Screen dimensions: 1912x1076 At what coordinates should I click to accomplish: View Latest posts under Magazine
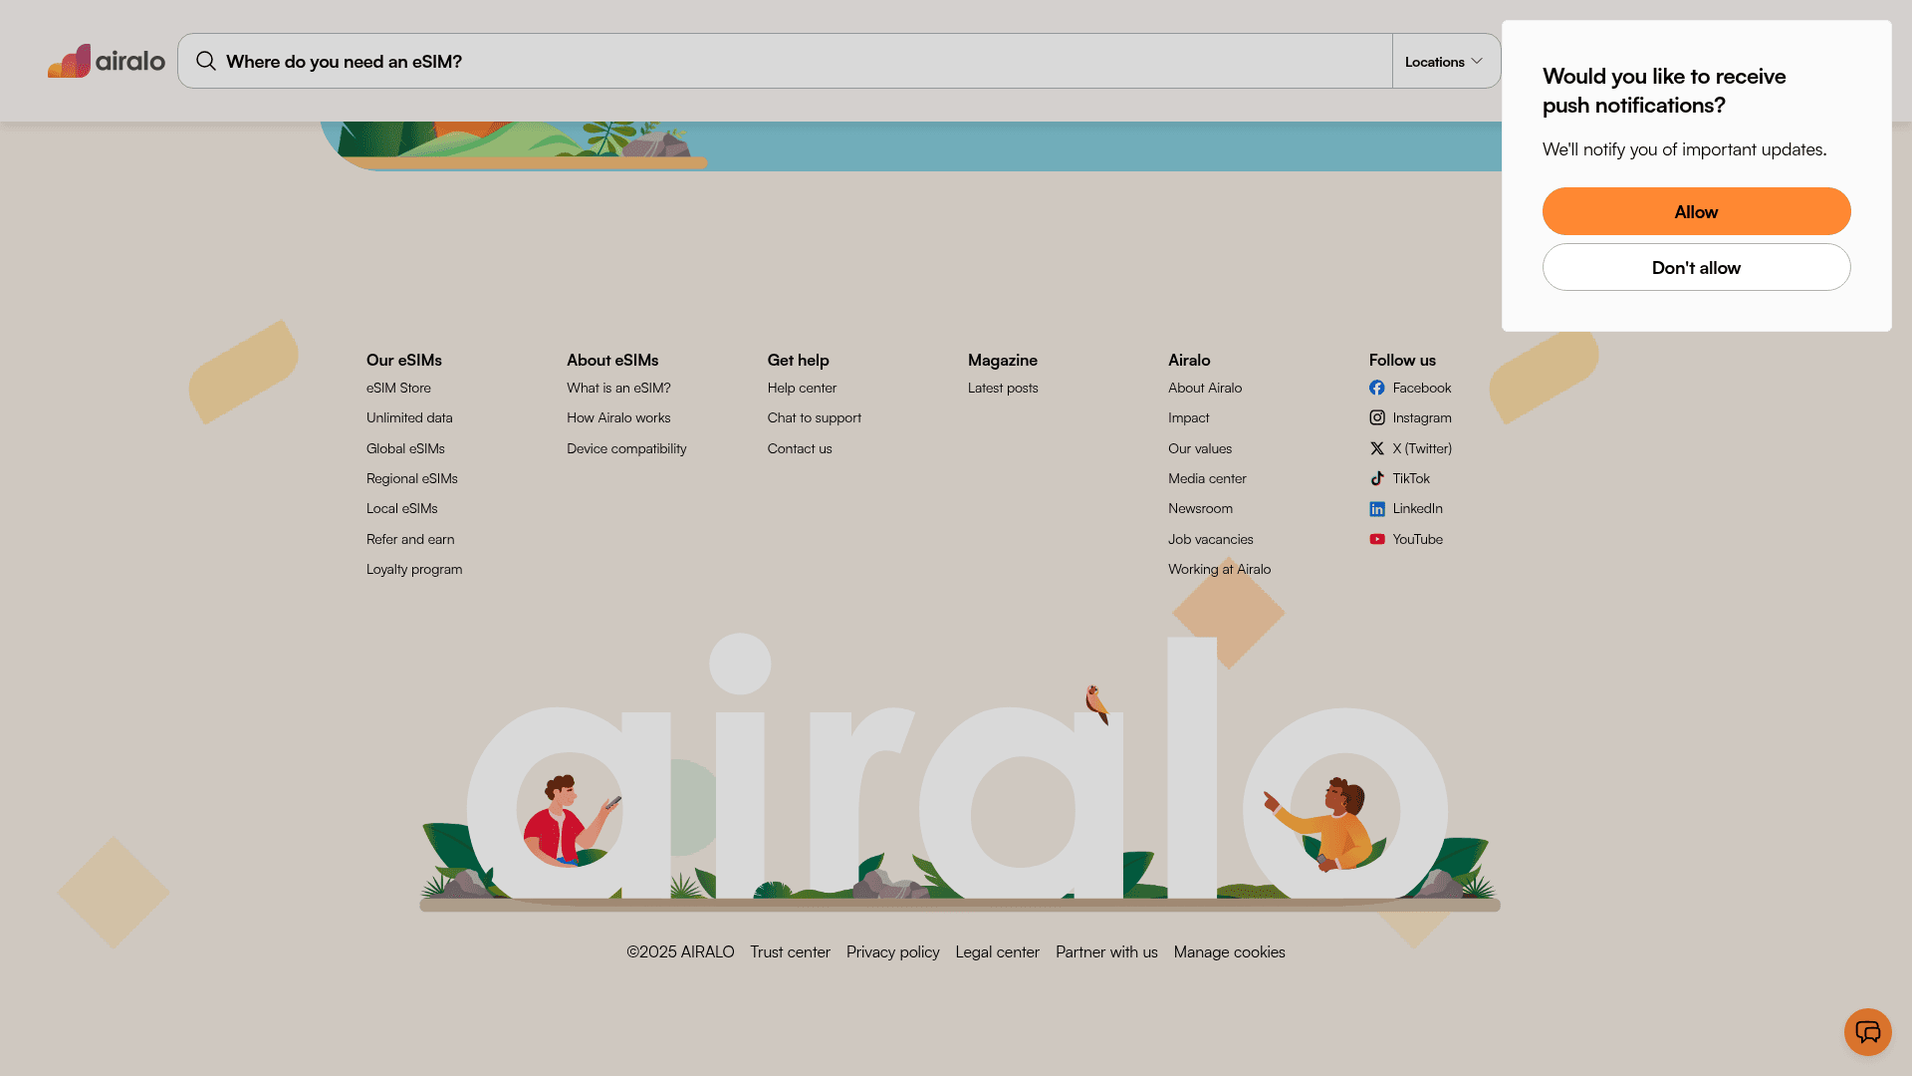coord(1003,388)
